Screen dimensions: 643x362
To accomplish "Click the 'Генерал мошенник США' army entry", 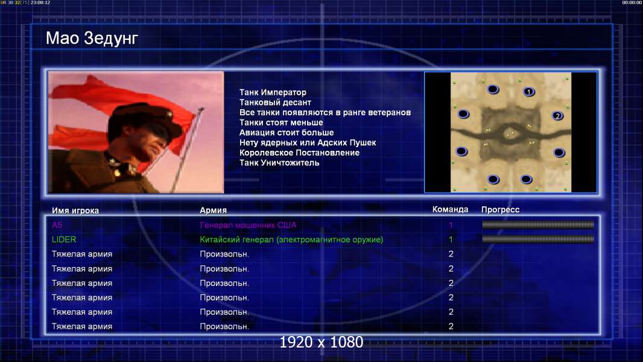I will [x=248, y=225].
